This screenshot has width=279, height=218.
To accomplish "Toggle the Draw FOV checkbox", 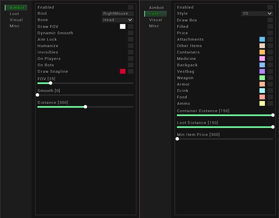I will point(131,27).
